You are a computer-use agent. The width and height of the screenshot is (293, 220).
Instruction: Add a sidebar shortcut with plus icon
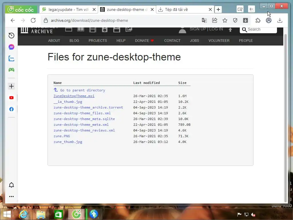click(x=11, y=86)
